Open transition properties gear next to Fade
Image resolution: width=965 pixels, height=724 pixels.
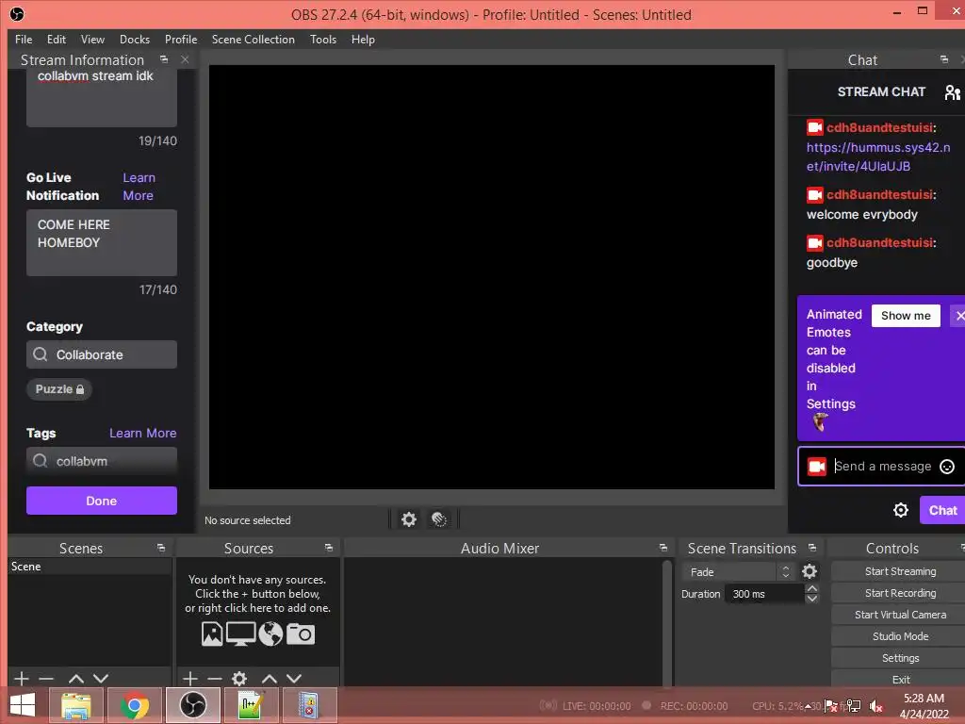[x=810, y=571]
